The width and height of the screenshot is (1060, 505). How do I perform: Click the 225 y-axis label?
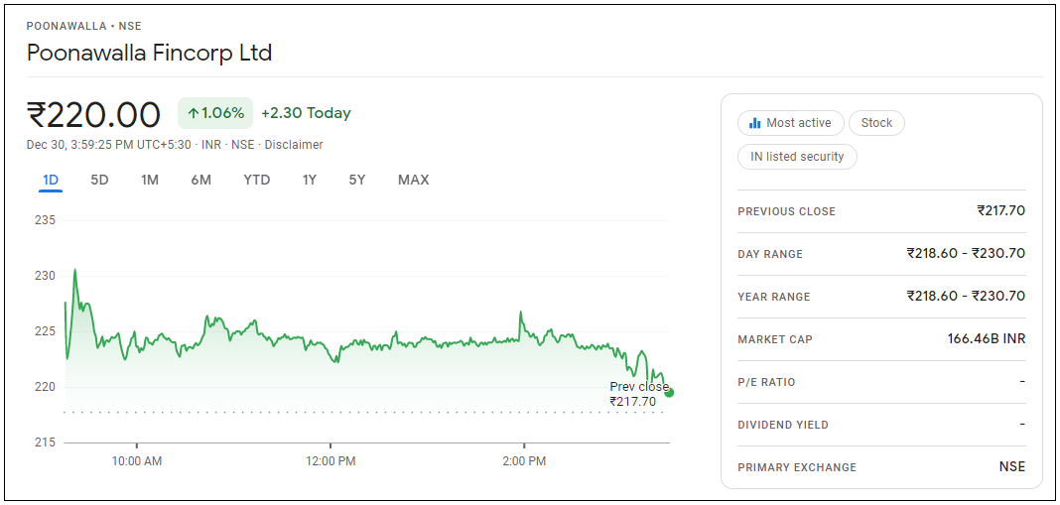45,331
